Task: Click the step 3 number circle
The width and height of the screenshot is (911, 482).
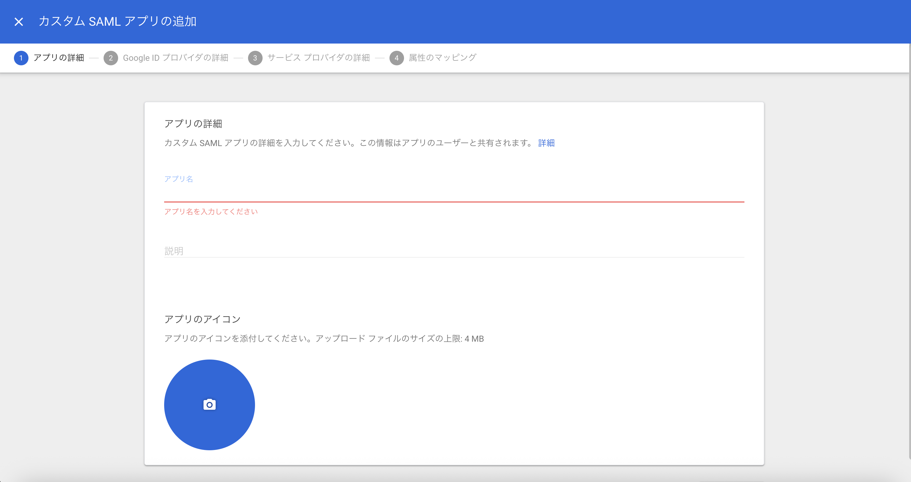Action: [255, 58]
